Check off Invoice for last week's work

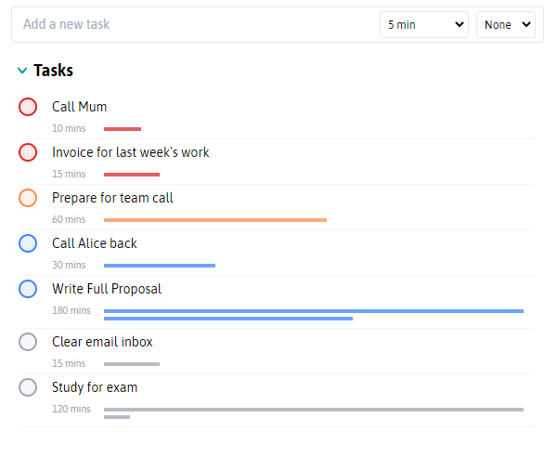(x=28, y=152)
